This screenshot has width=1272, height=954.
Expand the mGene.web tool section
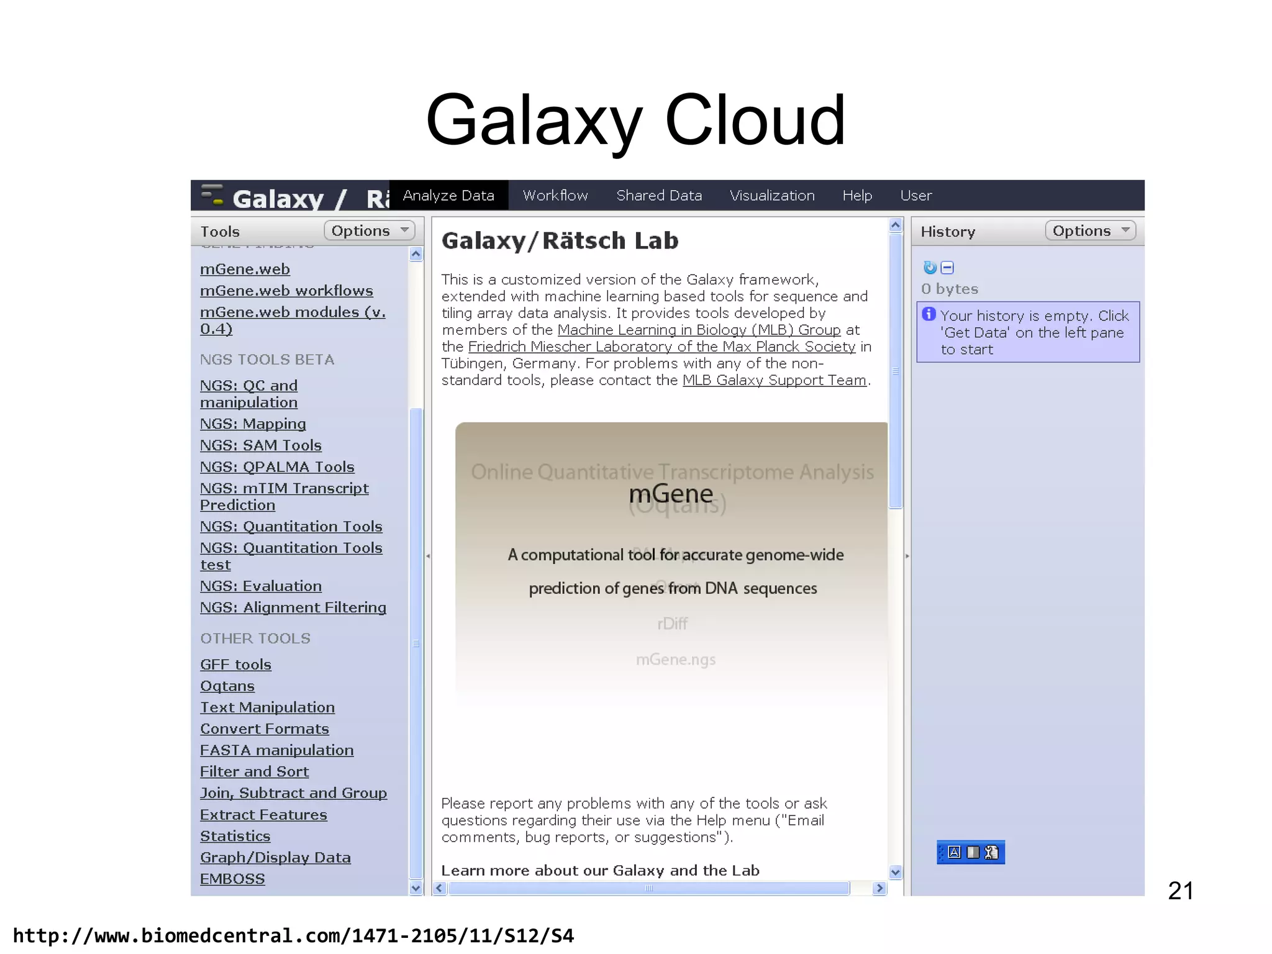click(x=245, y=269)
